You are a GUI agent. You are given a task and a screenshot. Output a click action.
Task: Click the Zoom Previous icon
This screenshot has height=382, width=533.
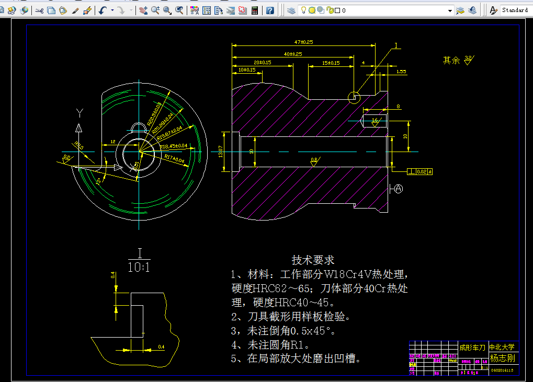click(179, 9)
